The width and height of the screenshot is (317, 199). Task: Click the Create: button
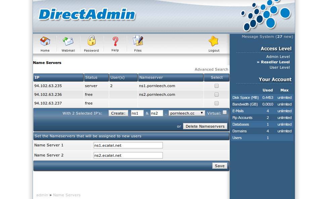118,113
